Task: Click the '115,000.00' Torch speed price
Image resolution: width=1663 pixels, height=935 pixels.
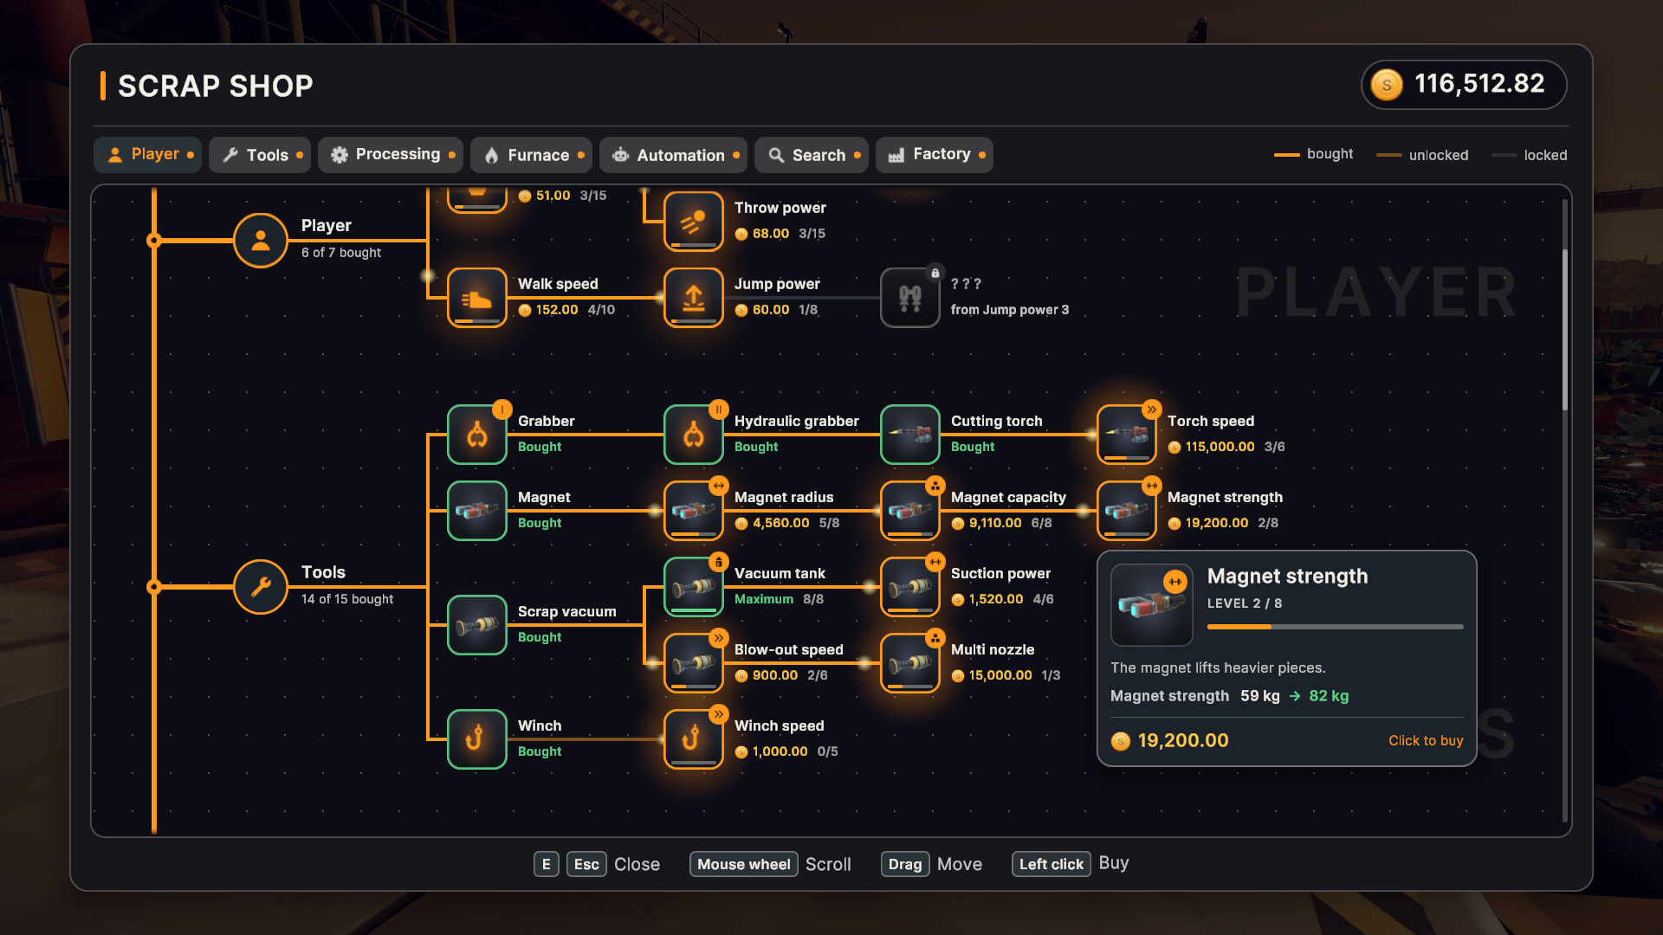Action: 1220,448
